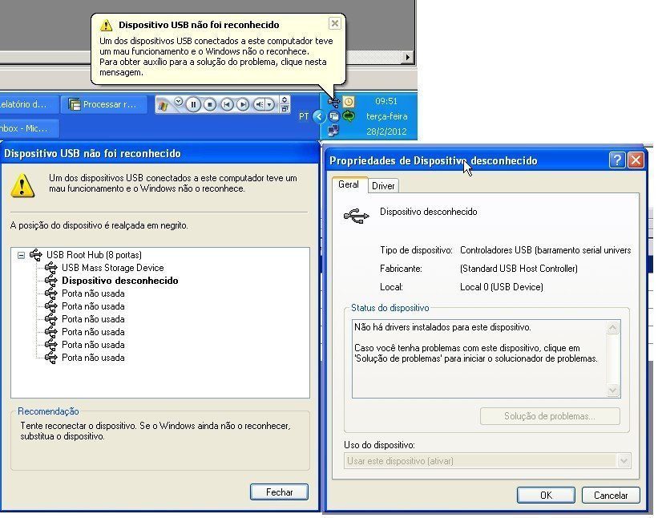Open the Processar r... taskbar button
The image size is (658, 518).
point(103,104)
